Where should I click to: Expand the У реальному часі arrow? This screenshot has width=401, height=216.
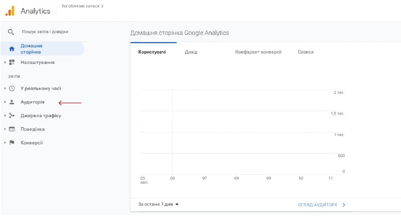click(5, 88)
